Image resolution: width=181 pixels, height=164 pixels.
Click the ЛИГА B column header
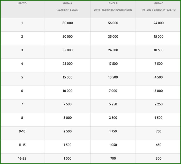coord(113,3)
